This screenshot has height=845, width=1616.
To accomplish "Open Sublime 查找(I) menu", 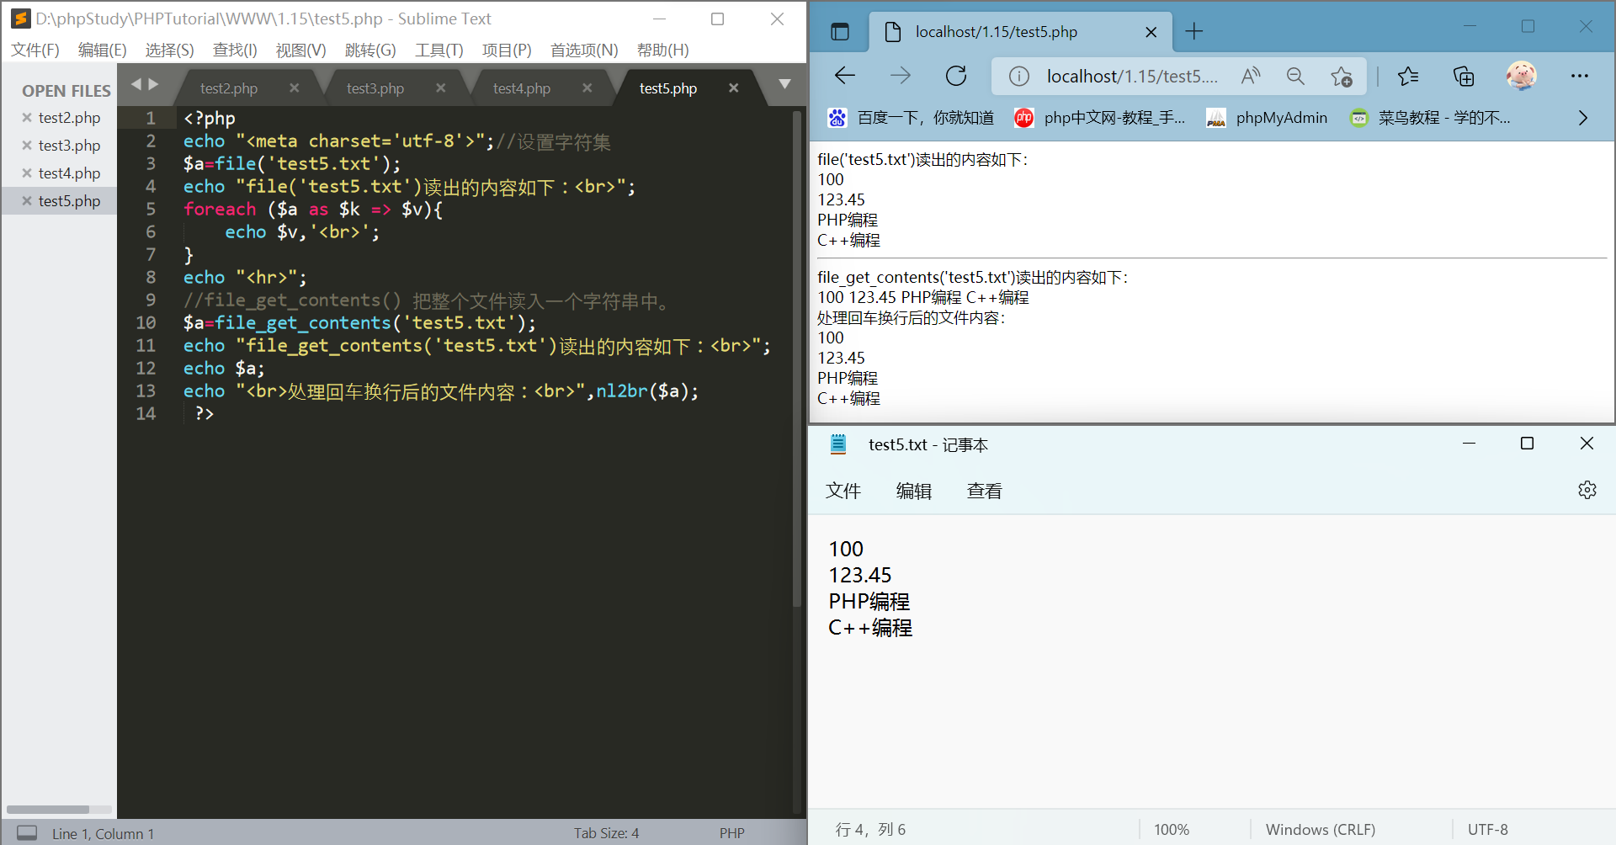I will [x=235, y=50].
